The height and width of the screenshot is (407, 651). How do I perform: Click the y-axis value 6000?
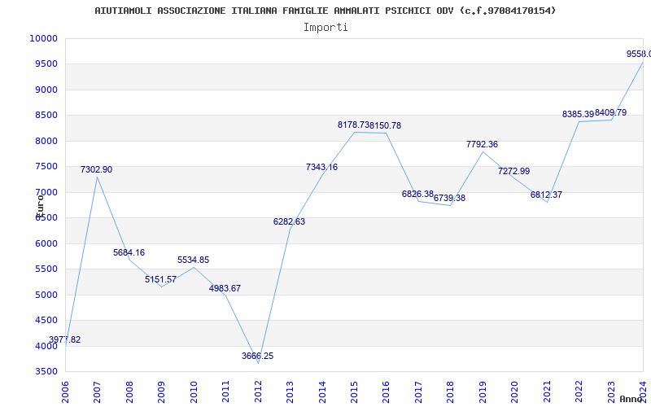click(x=46, y=243)
